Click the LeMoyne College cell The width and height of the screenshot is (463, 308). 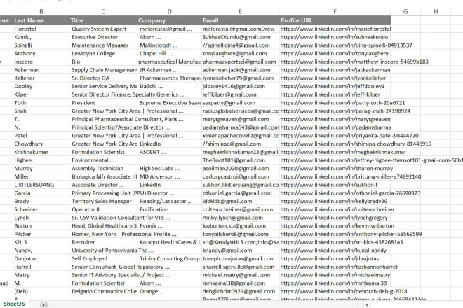(x=103, y=54)
